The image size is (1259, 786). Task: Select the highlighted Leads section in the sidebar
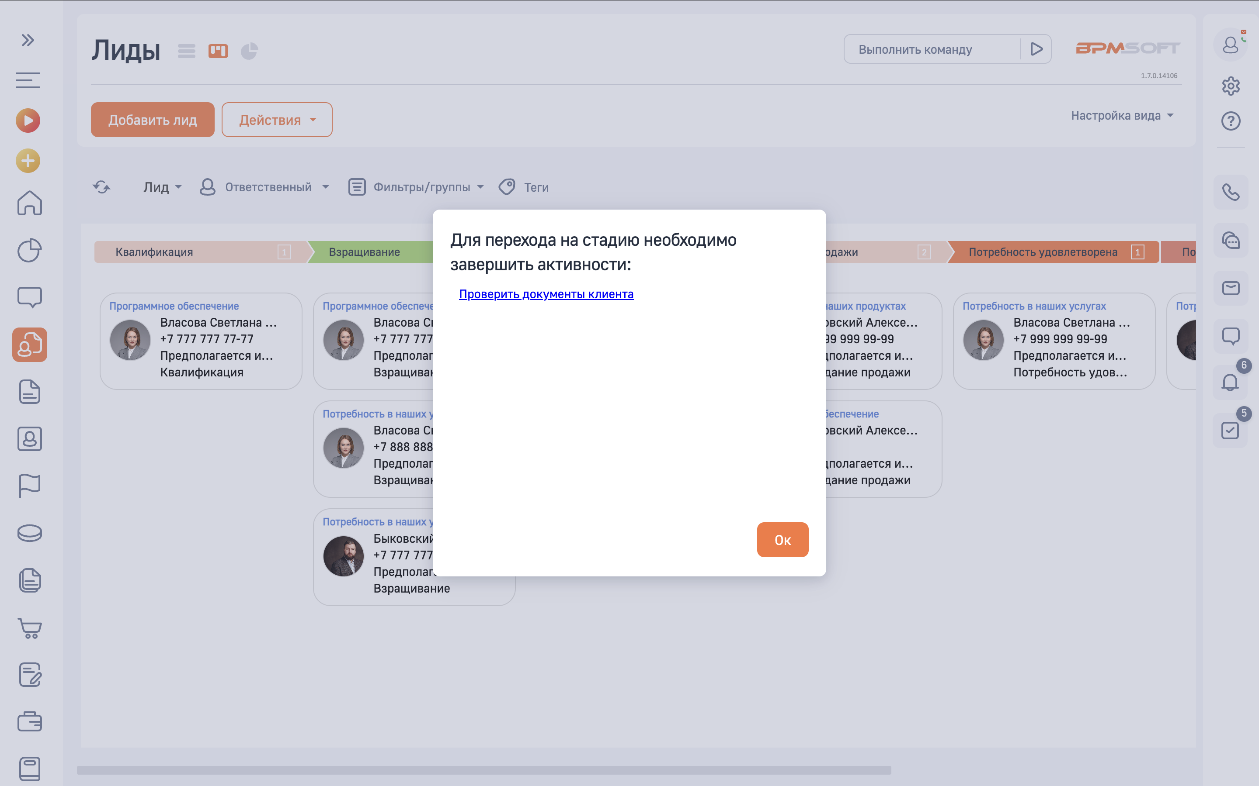pos(29,345)
